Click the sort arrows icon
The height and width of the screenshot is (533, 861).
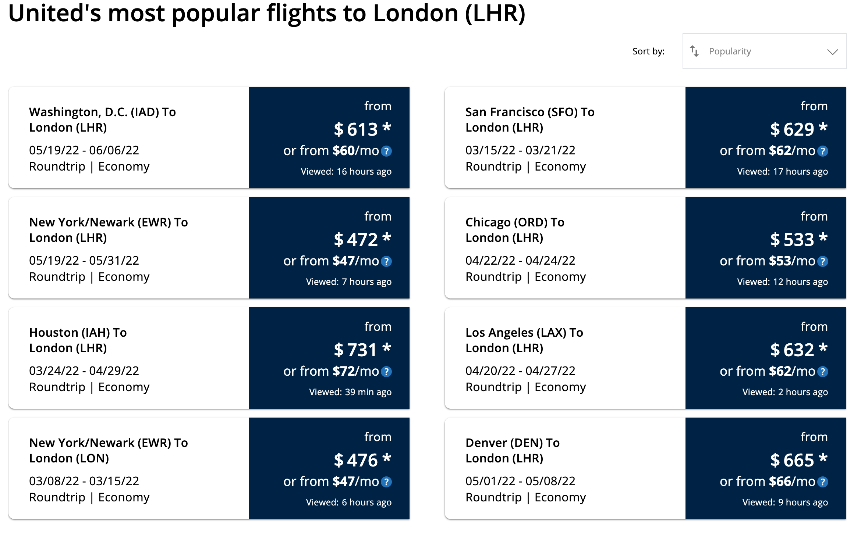point(694,51)
